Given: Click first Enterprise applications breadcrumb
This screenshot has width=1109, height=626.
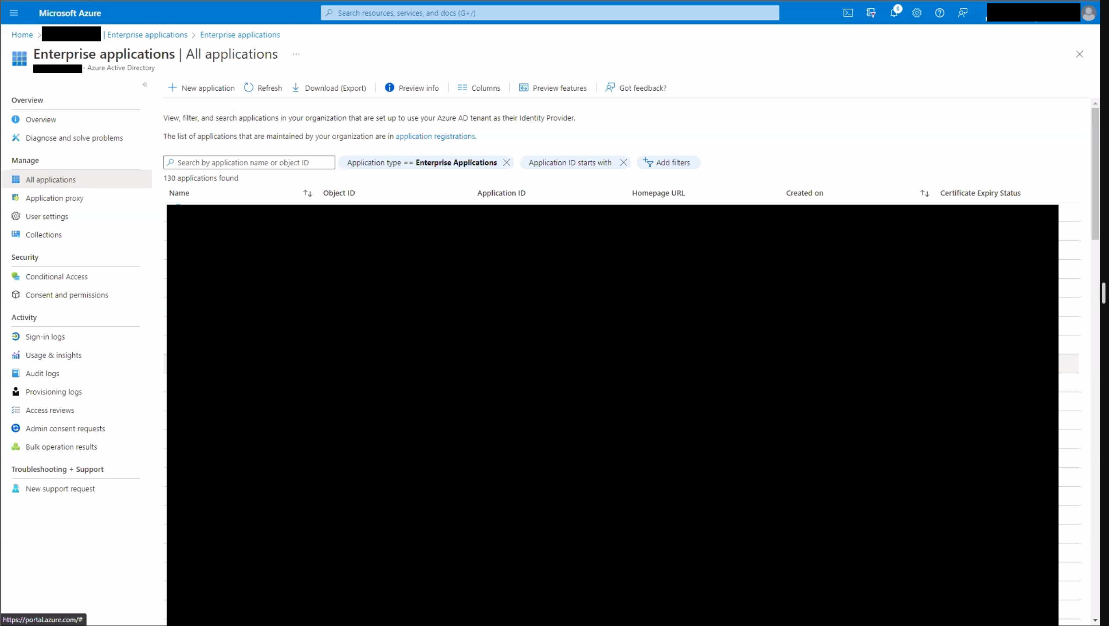Looking at the screenshot, I should point(147,35).
